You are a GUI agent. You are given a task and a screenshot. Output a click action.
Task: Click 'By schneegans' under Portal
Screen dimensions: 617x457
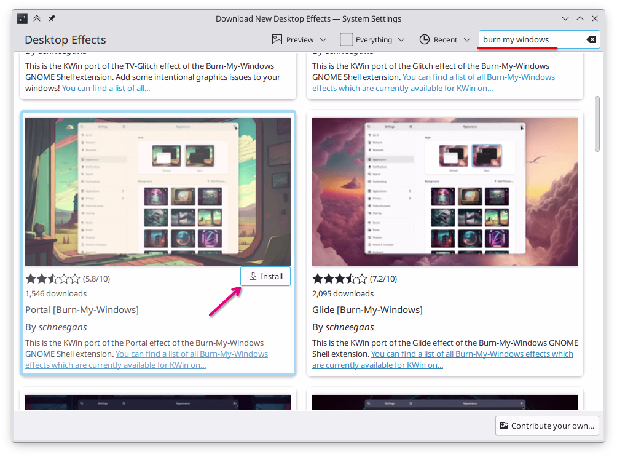56,327
